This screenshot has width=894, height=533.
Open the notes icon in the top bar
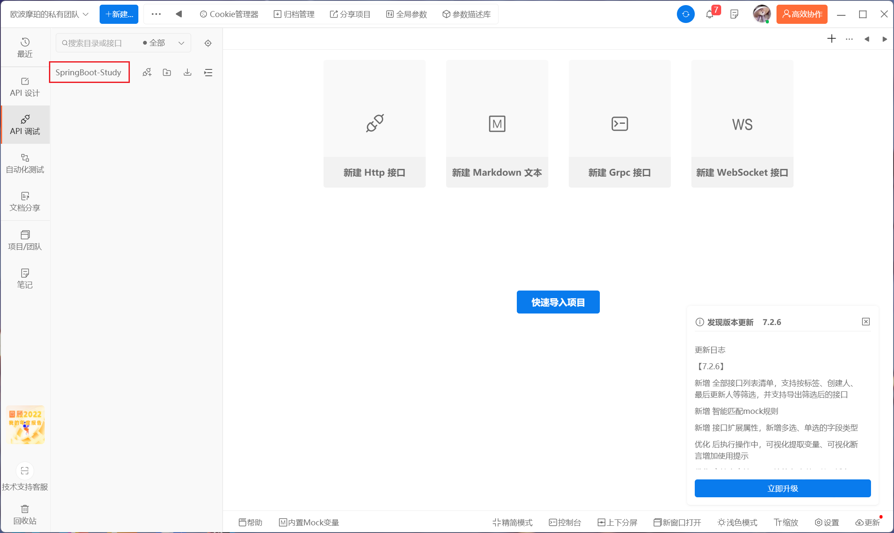(x=734, y=14)
